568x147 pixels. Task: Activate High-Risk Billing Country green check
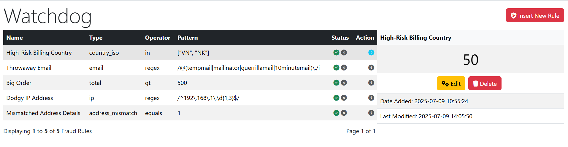click(336, 53)
